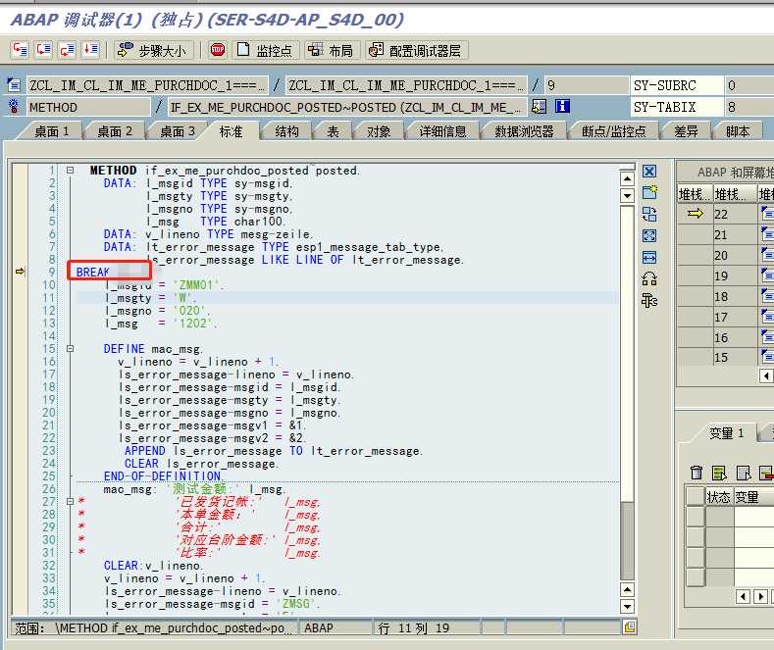Click the swap tool icon beside editor
Screen dimensions: 774x650
pyautogui.click(x=649, y=214)
